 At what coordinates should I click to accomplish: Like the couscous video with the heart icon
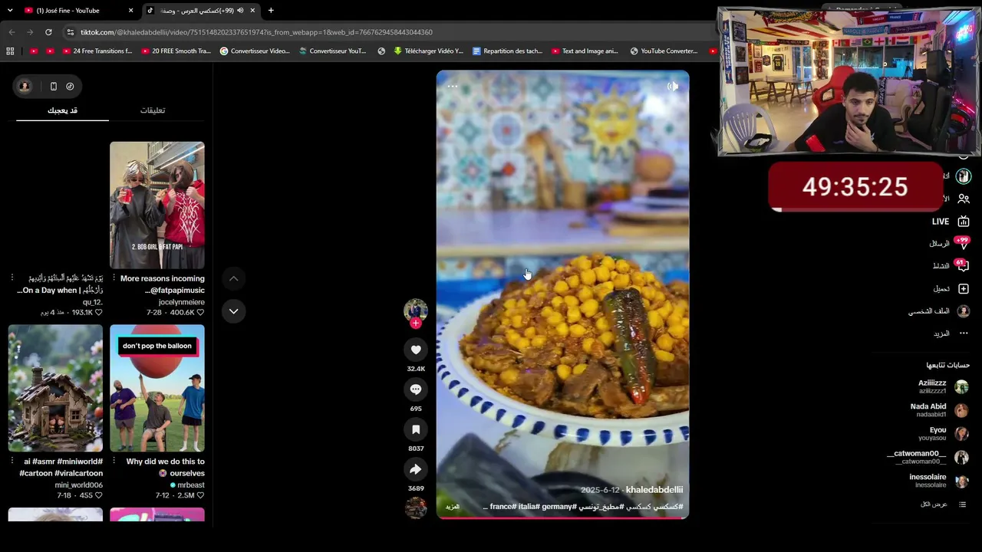416,350
